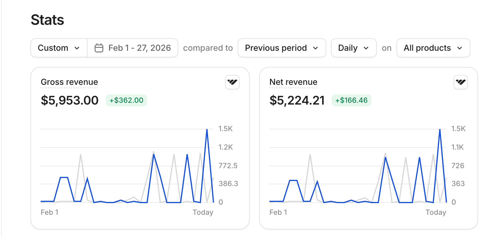Click the Net revenue dotted-underline title
Image resolution: width=482 pixels, height=236 pixels.
click(293, 82)
